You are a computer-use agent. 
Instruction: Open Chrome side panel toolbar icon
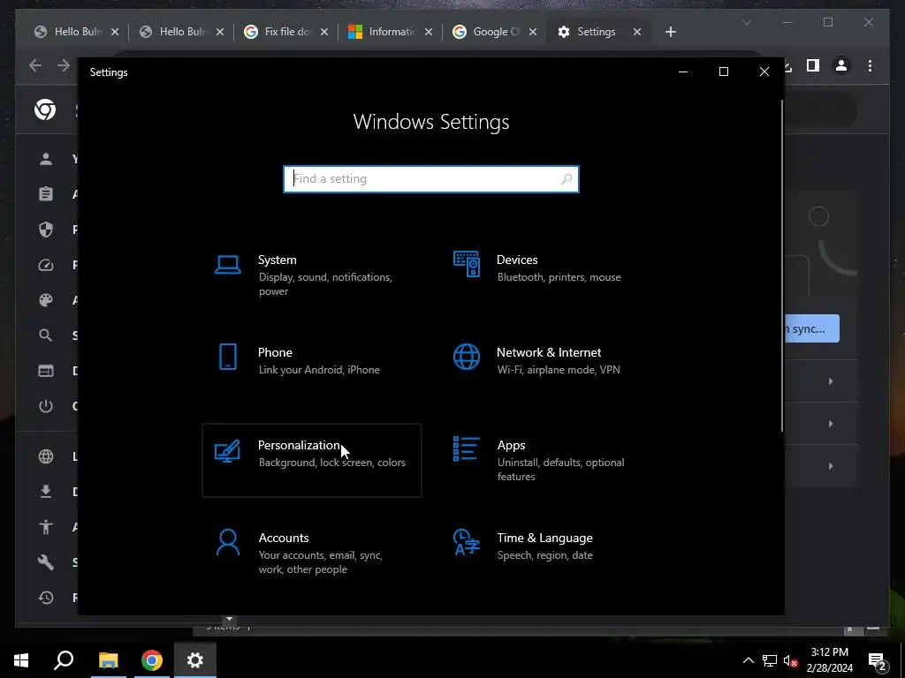point(813,65)
